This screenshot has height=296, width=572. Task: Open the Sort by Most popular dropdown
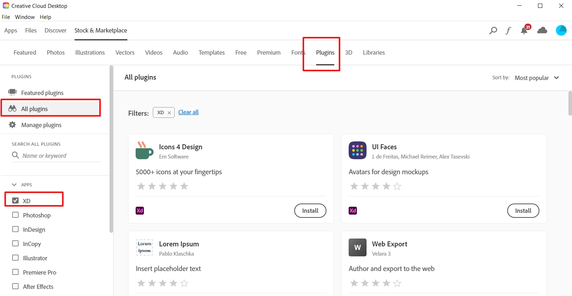(x=537, y=78)
